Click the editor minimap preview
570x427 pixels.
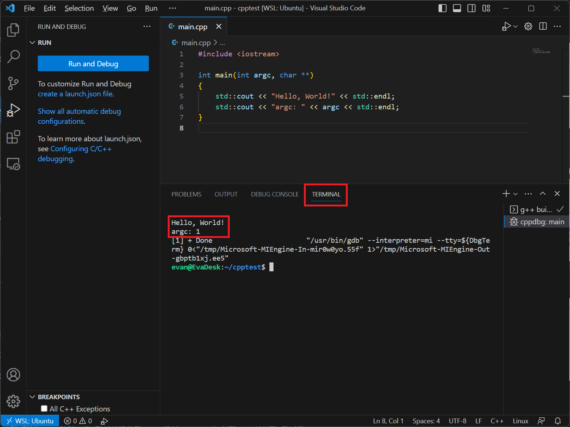click(x=541, y=51)
